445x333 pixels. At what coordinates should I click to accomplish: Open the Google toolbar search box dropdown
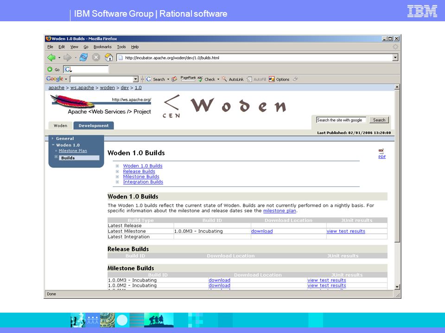(x=136, y=79)
